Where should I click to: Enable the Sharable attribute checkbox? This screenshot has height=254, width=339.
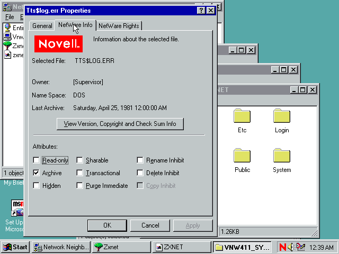tap(79, 160)
